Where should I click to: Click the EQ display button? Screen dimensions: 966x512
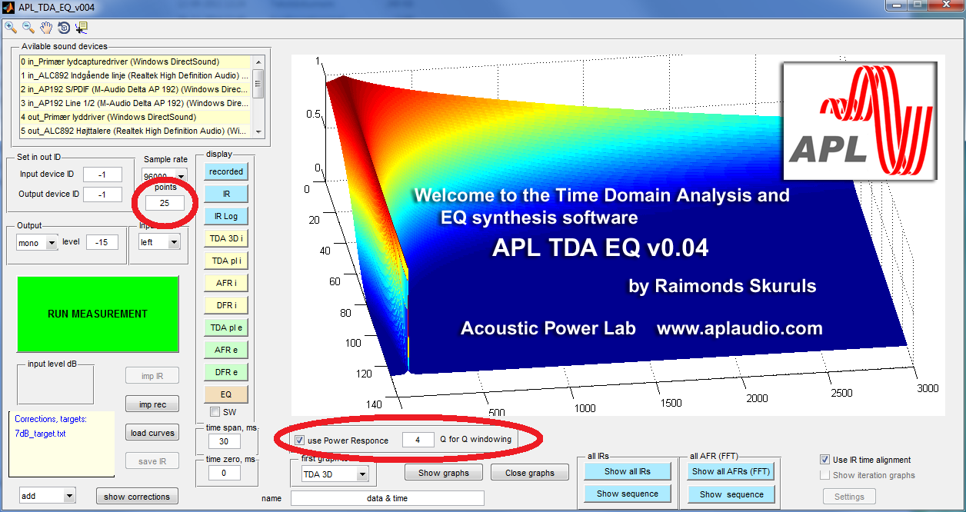[x=226, y=394]
